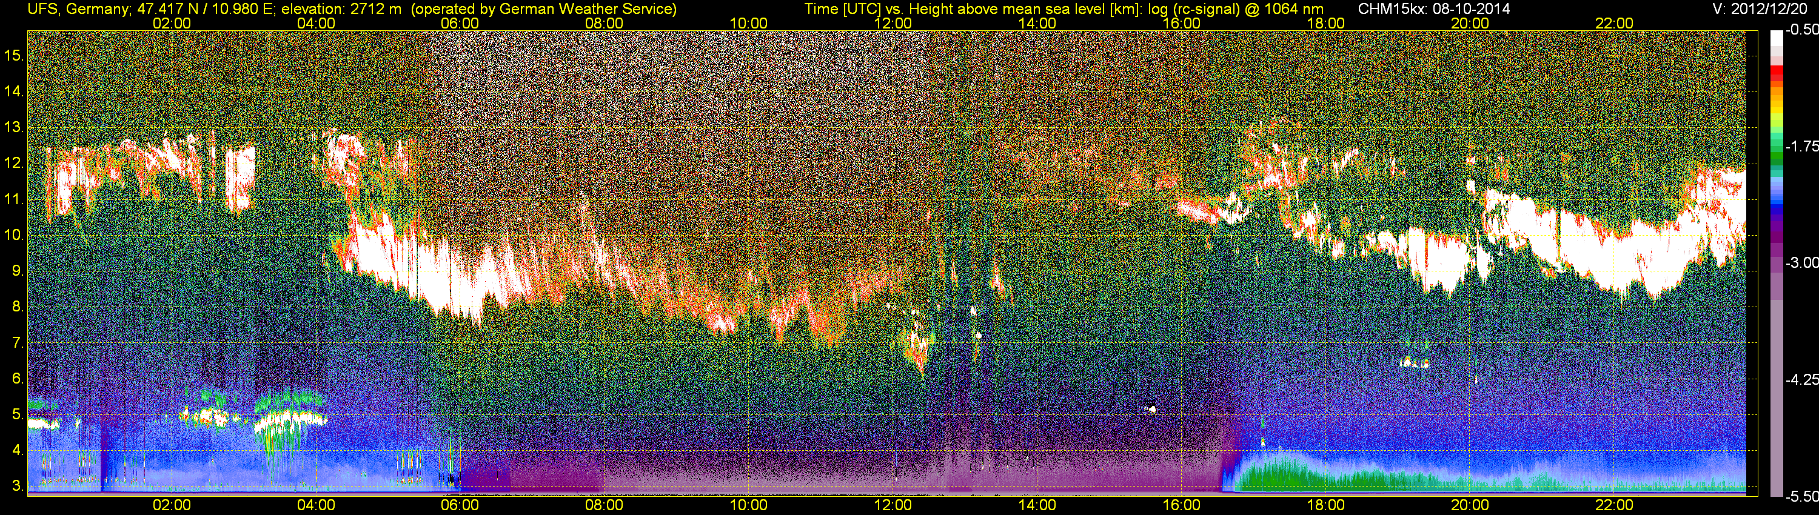Click the '8.' km height axis label

[18, 307]
